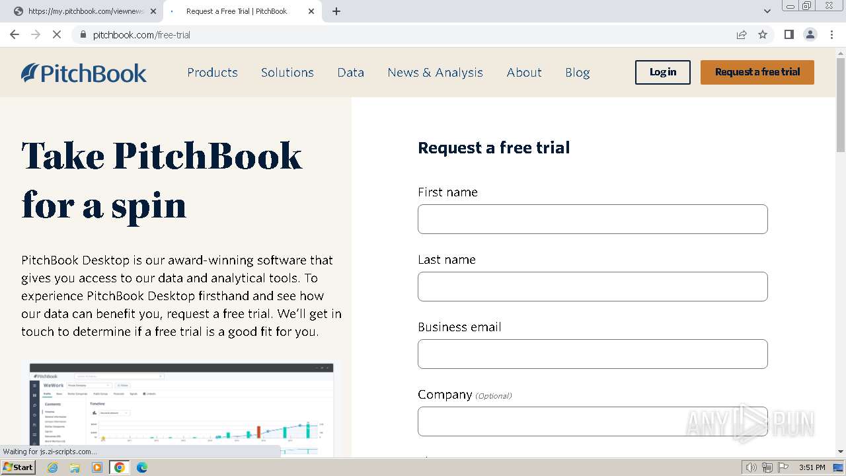846x476 pixels.
Task: Close the my.pitchbook.com tab
Action: 153,11
